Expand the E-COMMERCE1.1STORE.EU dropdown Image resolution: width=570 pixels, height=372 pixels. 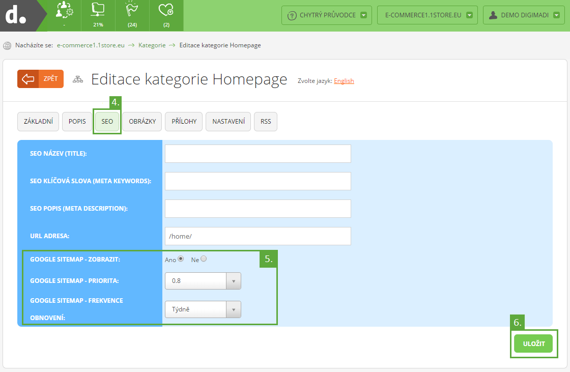(x=469, y=15)
